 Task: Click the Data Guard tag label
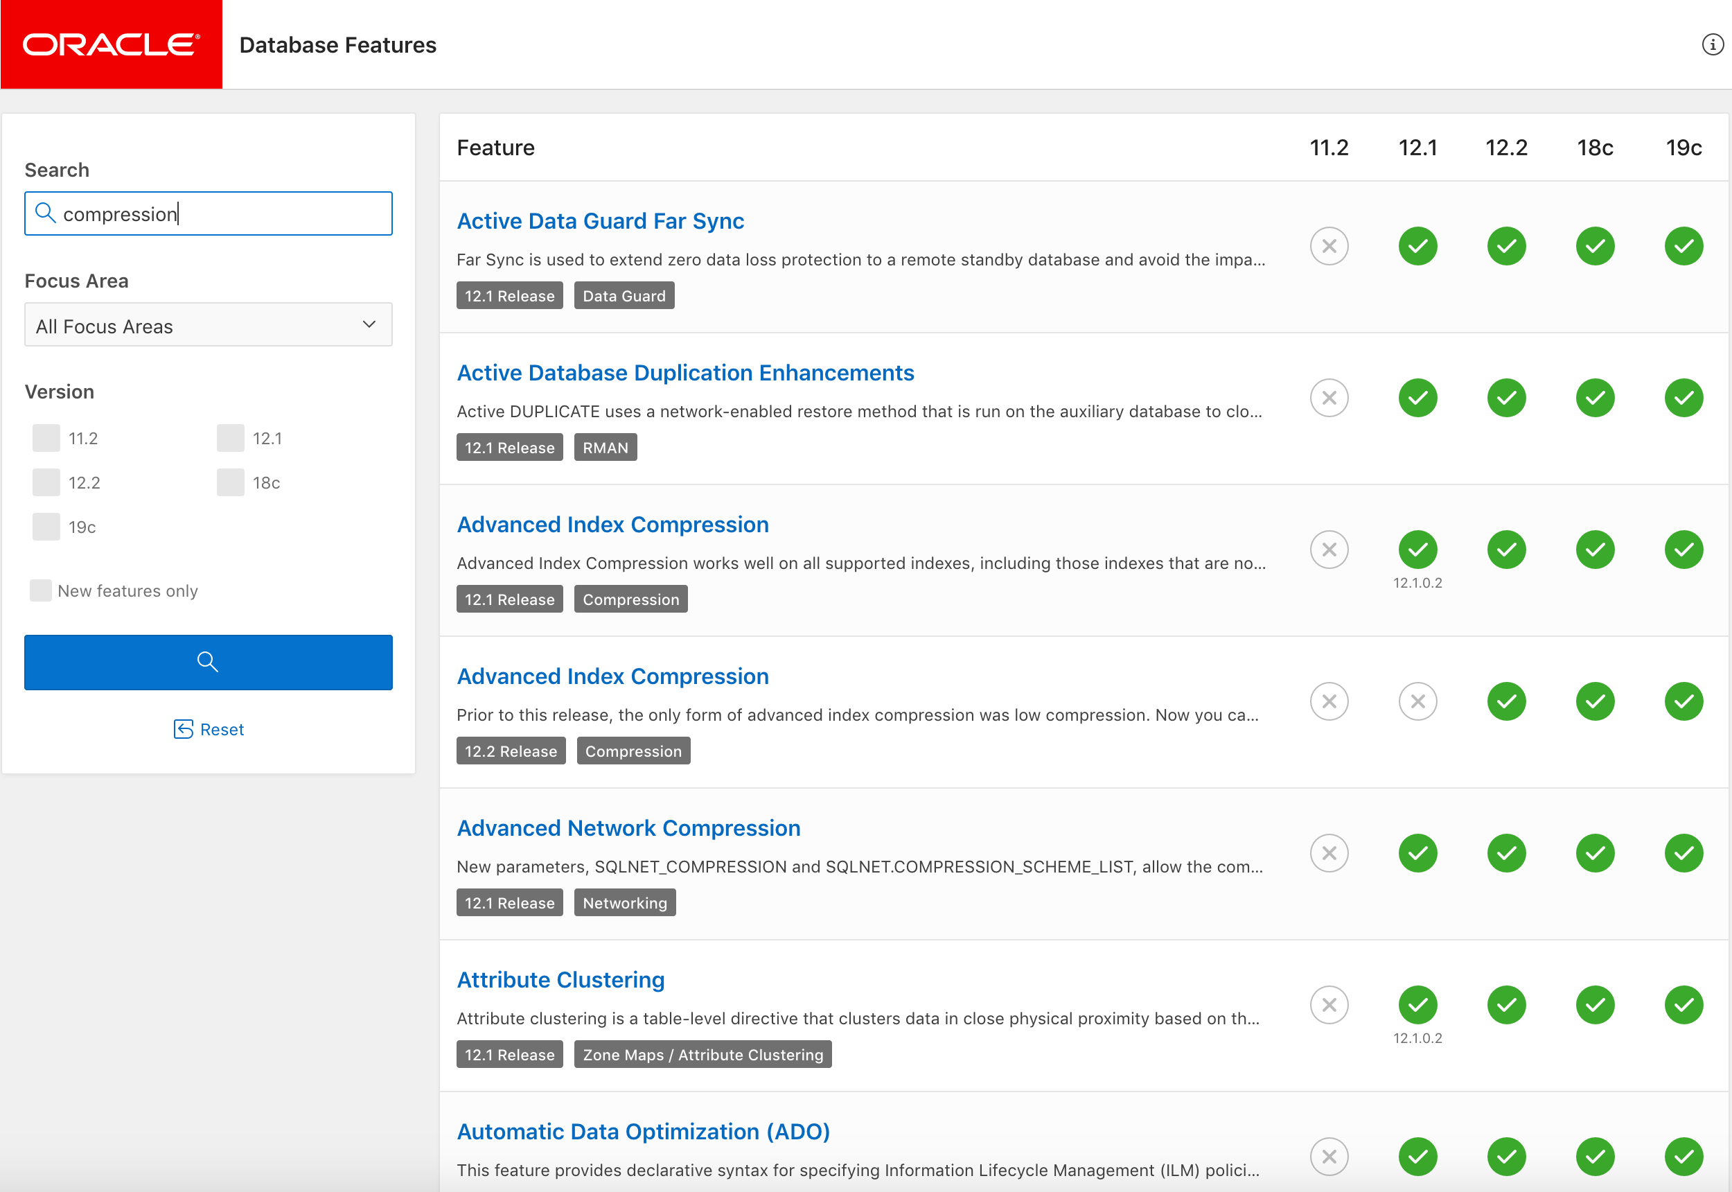coord(624,296)
